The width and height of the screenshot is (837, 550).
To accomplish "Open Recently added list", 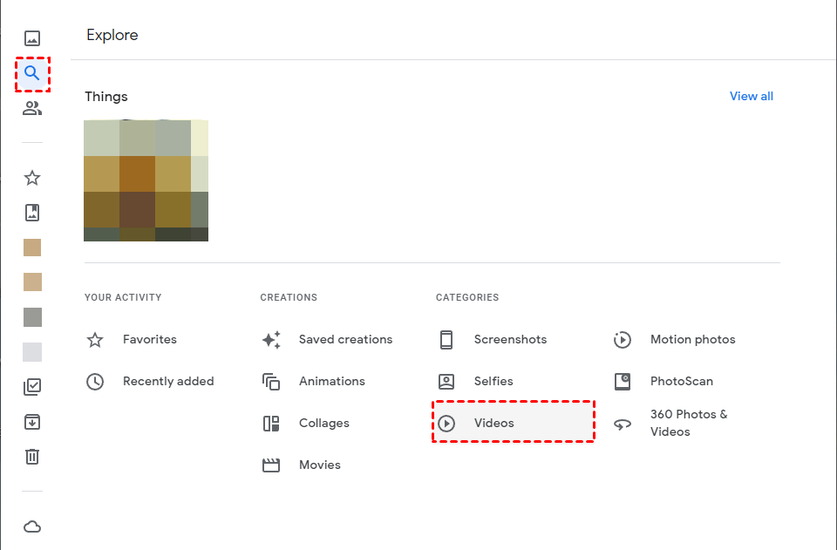I will (x=167, y=381).
